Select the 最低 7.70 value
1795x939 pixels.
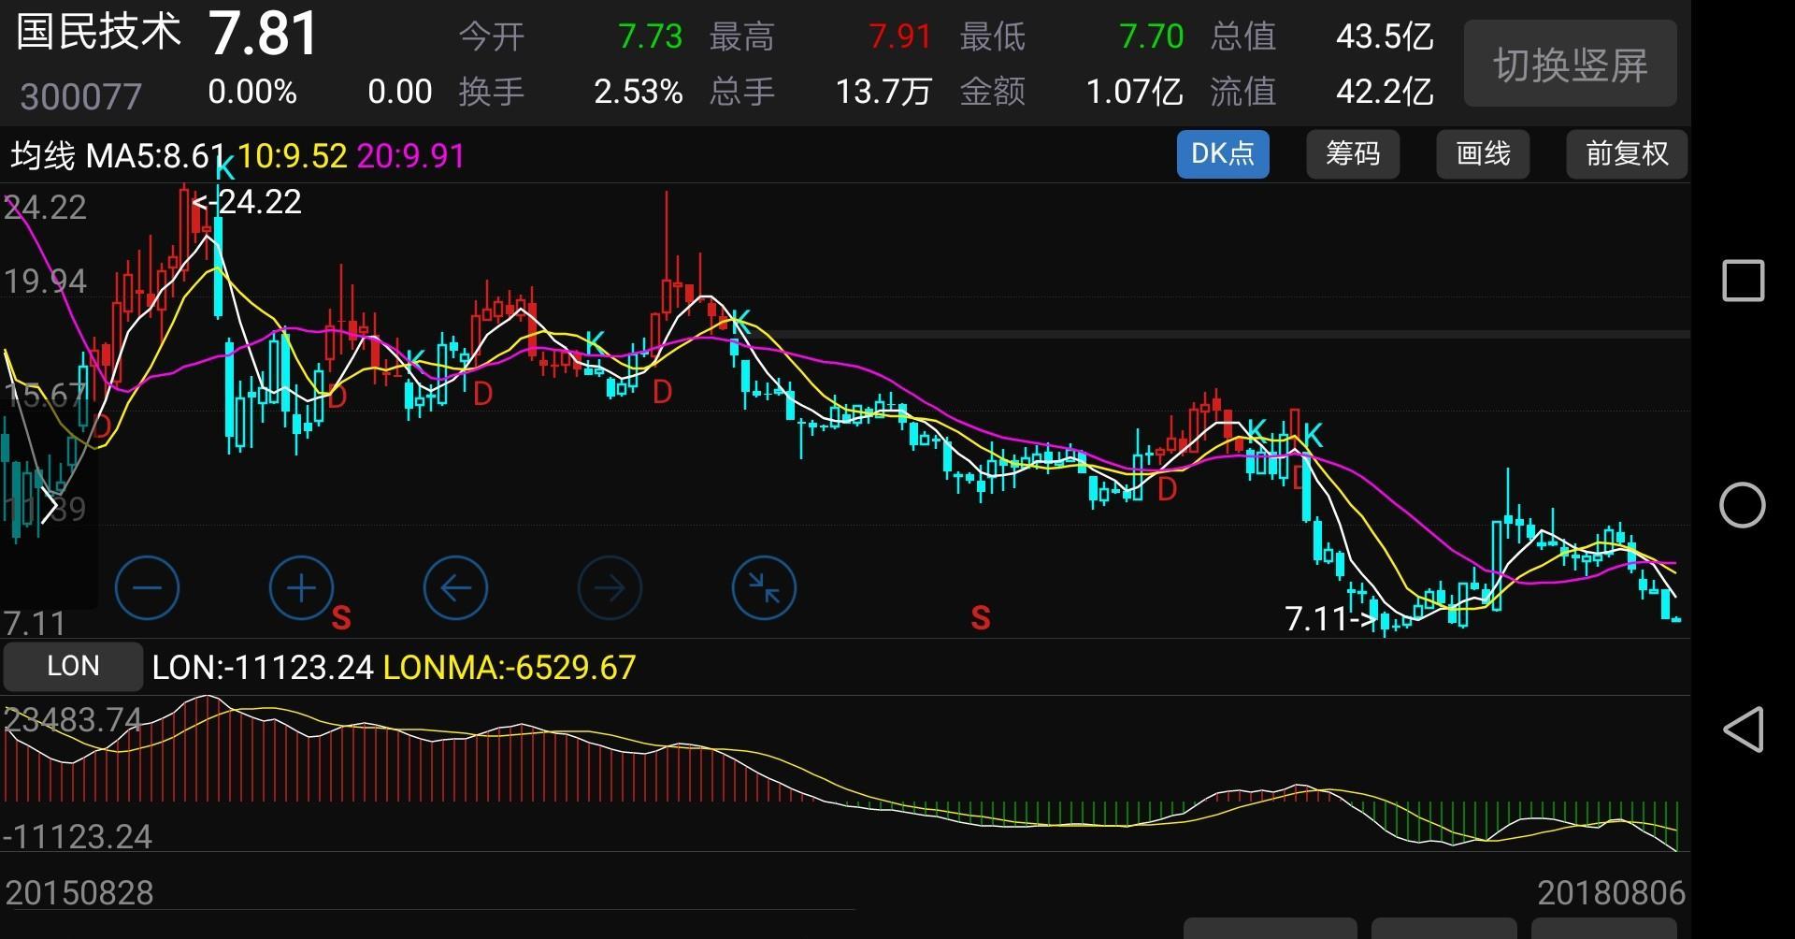(x=1152, y=36)
